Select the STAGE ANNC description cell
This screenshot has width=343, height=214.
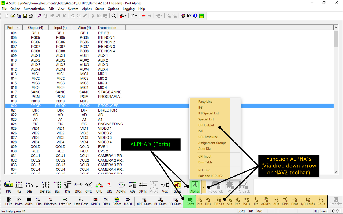click(x=110, y=92)
